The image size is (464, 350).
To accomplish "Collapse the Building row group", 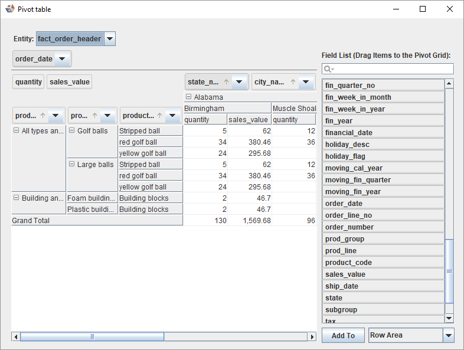I will tap(16, 198).
